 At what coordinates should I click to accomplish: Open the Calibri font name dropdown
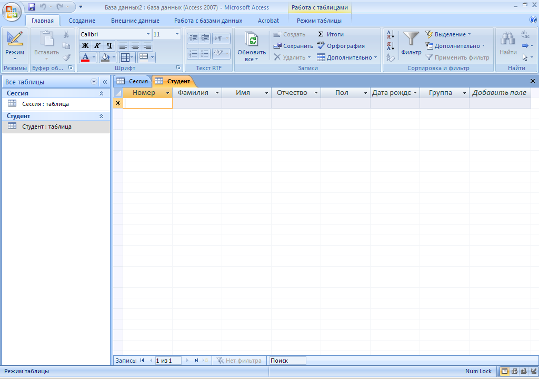(148, 34)
